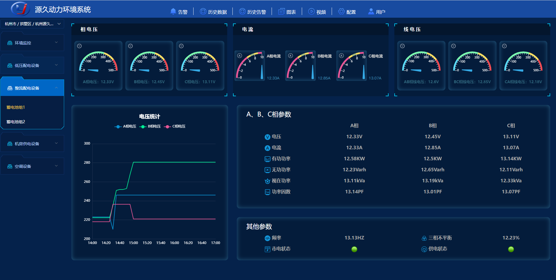
Task: Toggle A相电压 series in chart legend
Action: (x=126, y=126)
